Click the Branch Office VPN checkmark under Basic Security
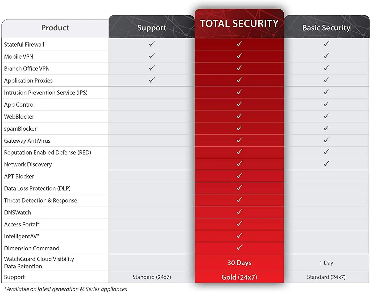 point(326,68)
